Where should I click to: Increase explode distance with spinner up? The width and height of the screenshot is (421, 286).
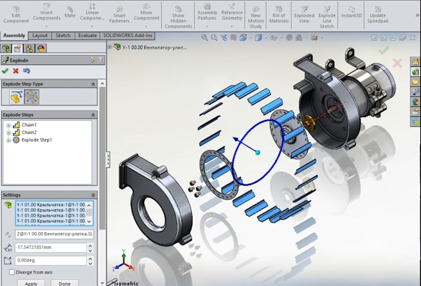[90, 245]
